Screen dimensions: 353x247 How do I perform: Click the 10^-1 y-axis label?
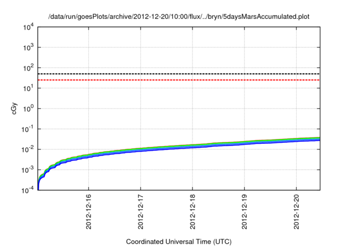tap(28, 129)
